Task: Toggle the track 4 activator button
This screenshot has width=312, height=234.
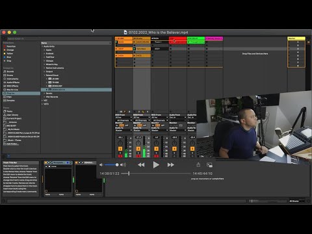Action: pos(174,149)
